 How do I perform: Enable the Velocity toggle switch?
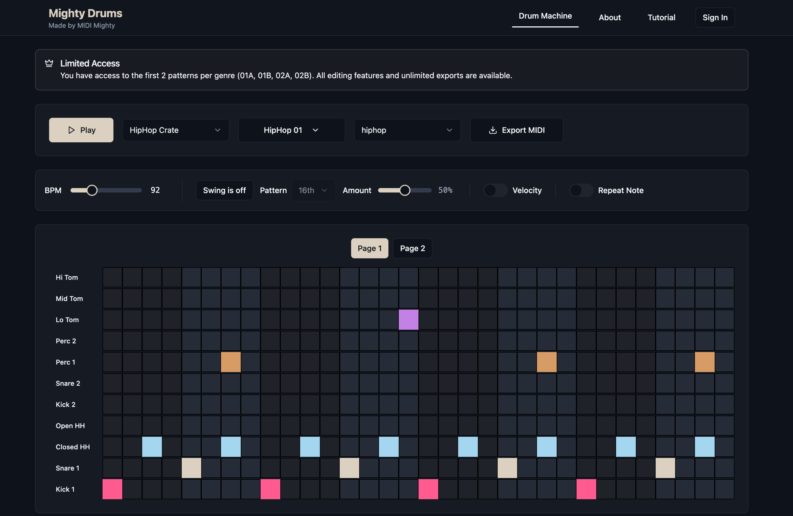tap(495, 190)
